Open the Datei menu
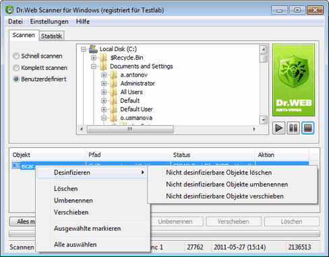The image size is (329, 257). click(x=16, y=22)
